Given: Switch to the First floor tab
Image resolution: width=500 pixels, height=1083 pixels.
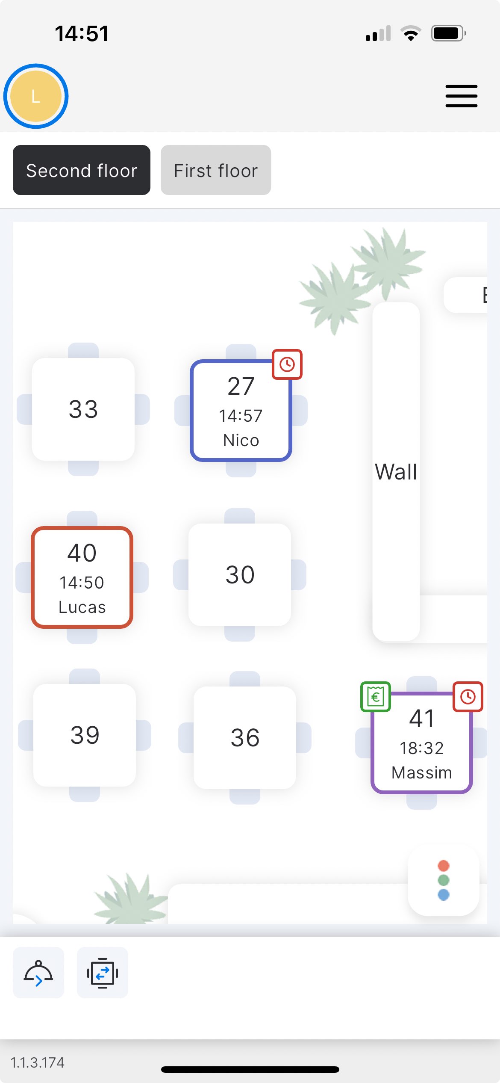Looking at the screenshot, I should coord(216,170).
